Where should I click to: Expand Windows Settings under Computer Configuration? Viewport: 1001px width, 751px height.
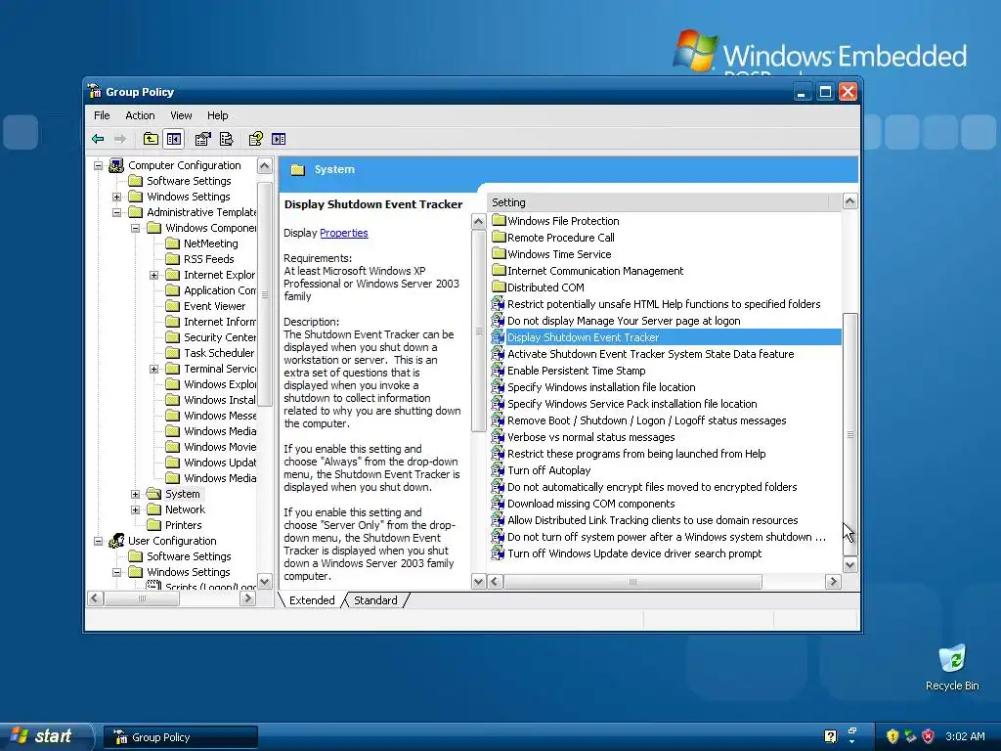point(117,197)
